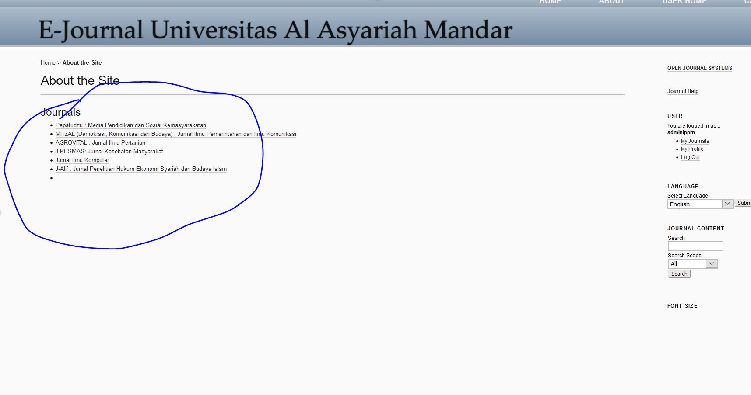Focus the journal content Search field
Image resolution: width=751 pixels, height=395 pixels.
coord(695,246)
